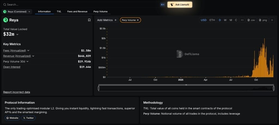Select ETH denomination

tap(212, 20)
